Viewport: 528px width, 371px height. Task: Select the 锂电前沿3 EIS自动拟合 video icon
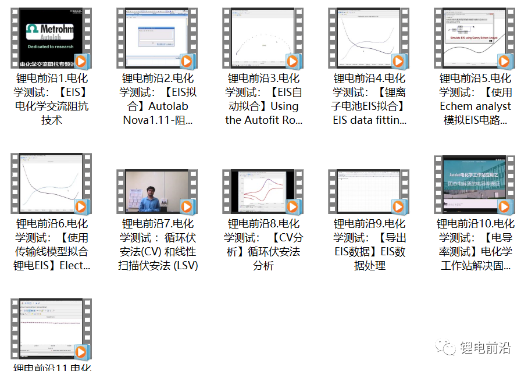click(x=263, y=38)
